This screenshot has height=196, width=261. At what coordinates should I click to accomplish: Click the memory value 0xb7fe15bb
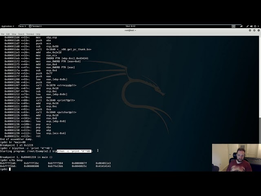click(x=55, y=166)
